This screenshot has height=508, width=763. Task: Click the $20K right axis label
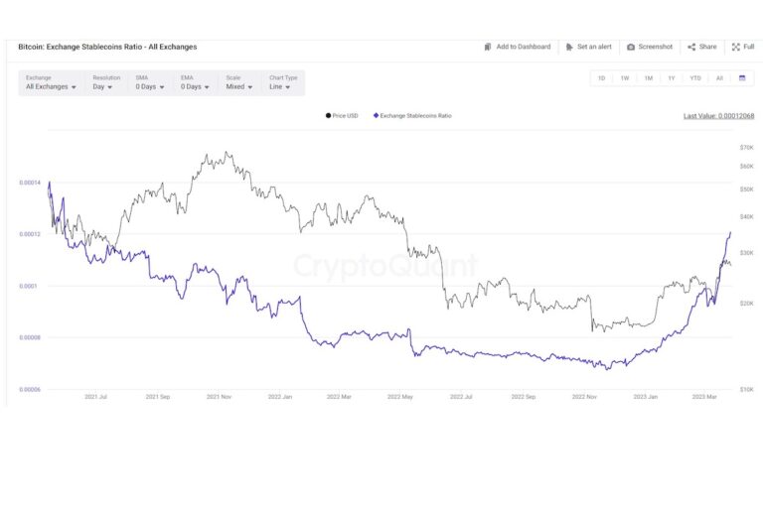pos(746,304)
